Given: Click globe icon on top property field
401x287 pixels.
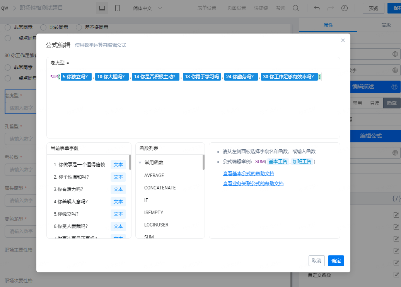Looking at the screenshot, I should tap(395, 54).
